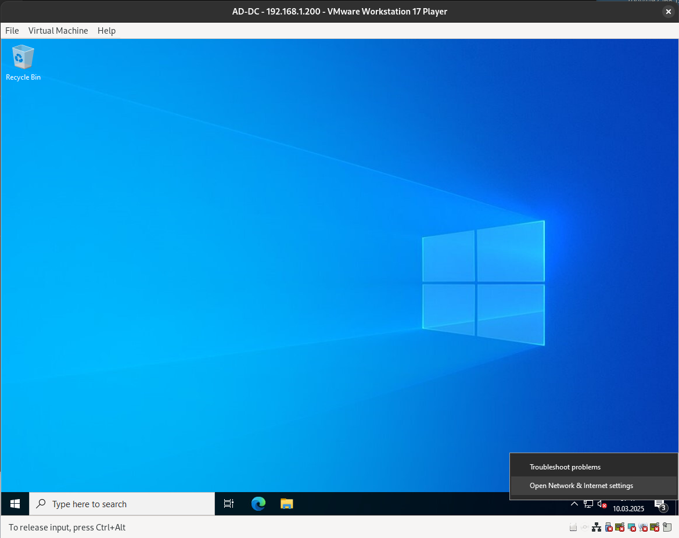Select Troubleshoot problems from context menu
679x538 pixels.
(565, 467)
